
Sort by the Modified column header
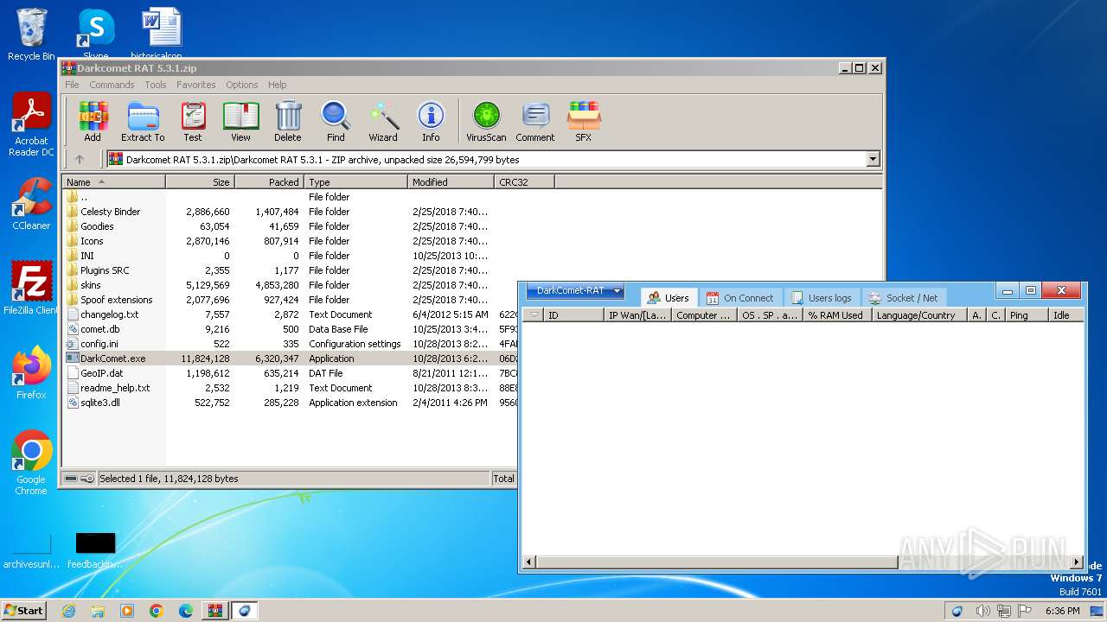451,182
